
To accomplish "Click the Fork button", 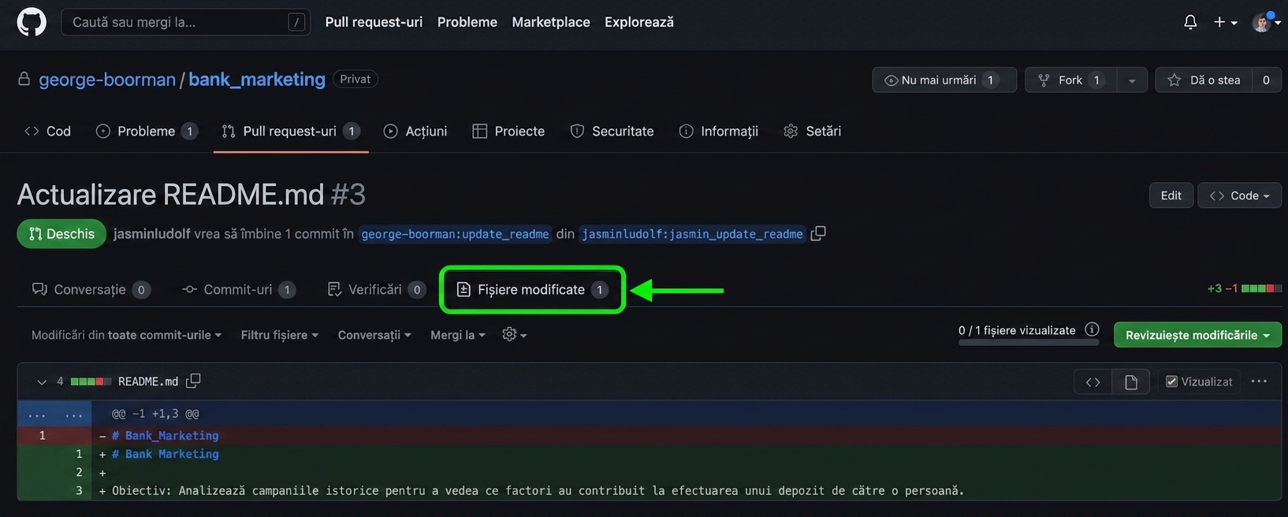I will click(x=1070, y=80).
